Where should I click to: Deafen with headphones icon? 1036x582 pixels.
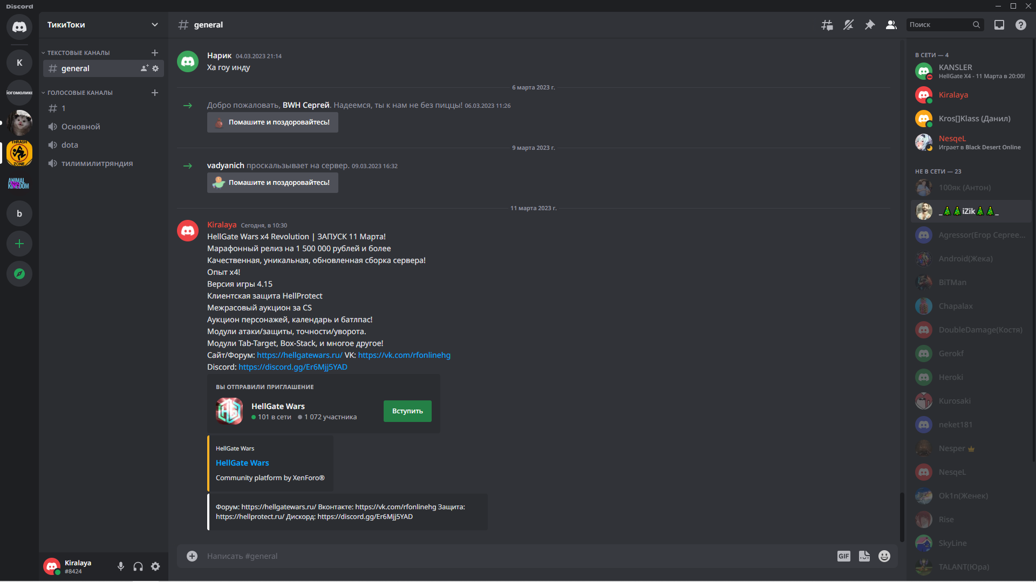(x=138, y=566)
